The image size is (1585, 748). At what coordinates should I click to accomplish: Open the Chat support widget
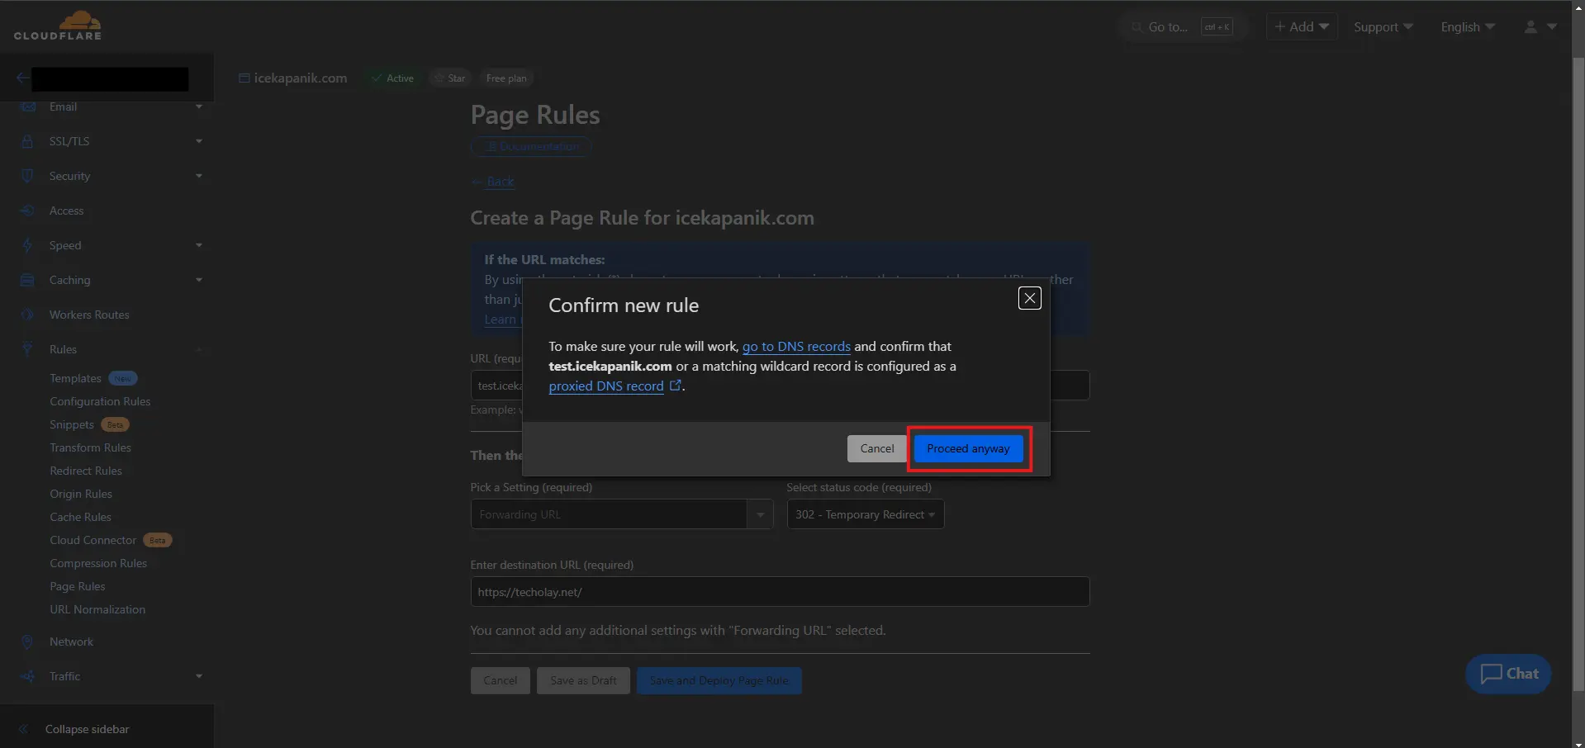[1508, 674]
